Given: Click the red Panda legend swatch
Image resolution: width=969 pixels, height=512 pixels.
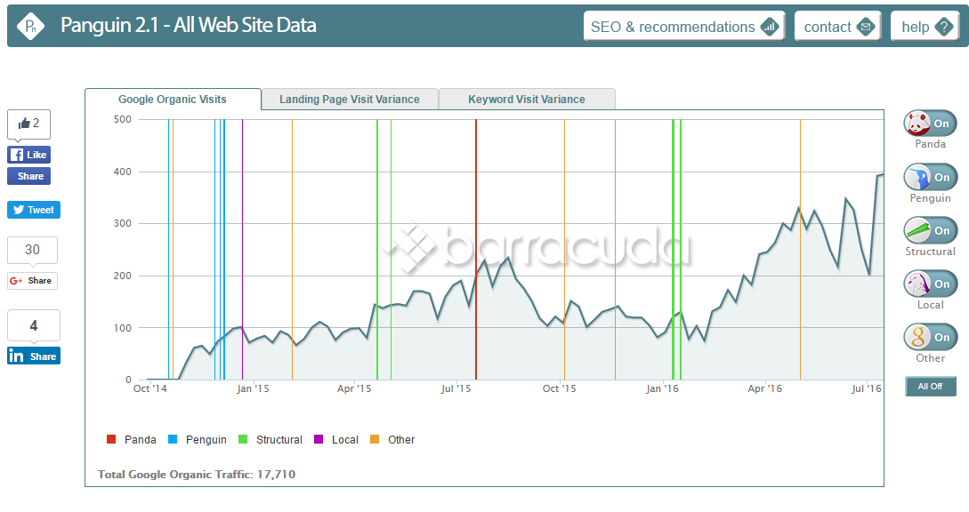Looking at the screenshot, I should coord(111,439).
